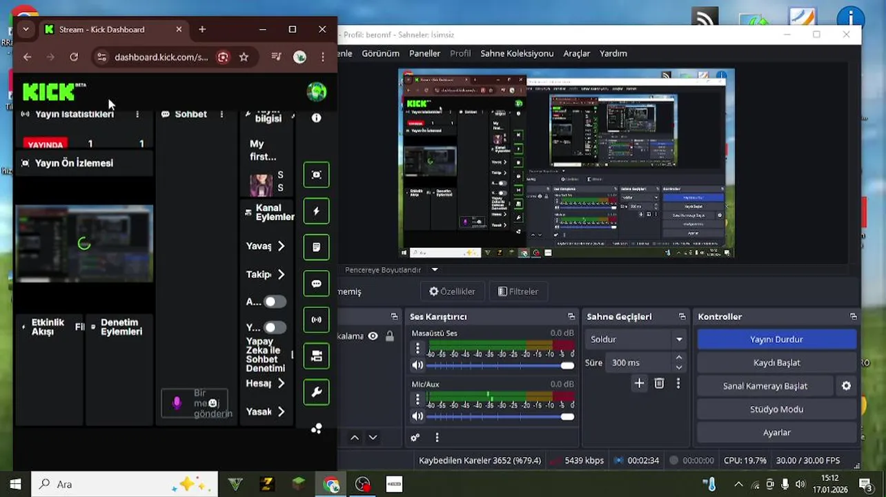Screen dimensions: 886x497
Task: Click the emoji icon in chat message box
Action: click(213, 403)
